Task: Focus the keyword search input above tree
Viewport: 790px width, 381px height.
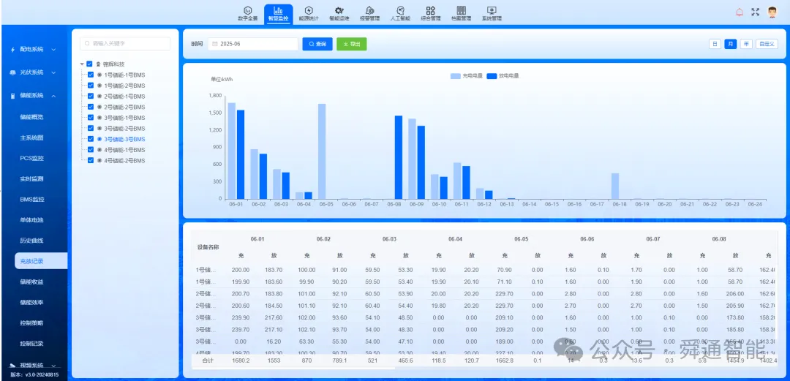Action: [x=125, y=44]
